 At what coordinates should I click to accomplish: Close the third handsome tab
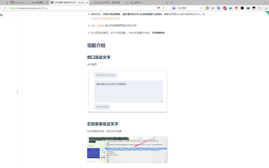coord(127,3)
